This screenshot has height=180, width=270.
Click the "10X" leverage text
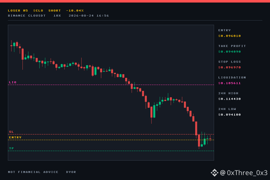click(57, 16)
